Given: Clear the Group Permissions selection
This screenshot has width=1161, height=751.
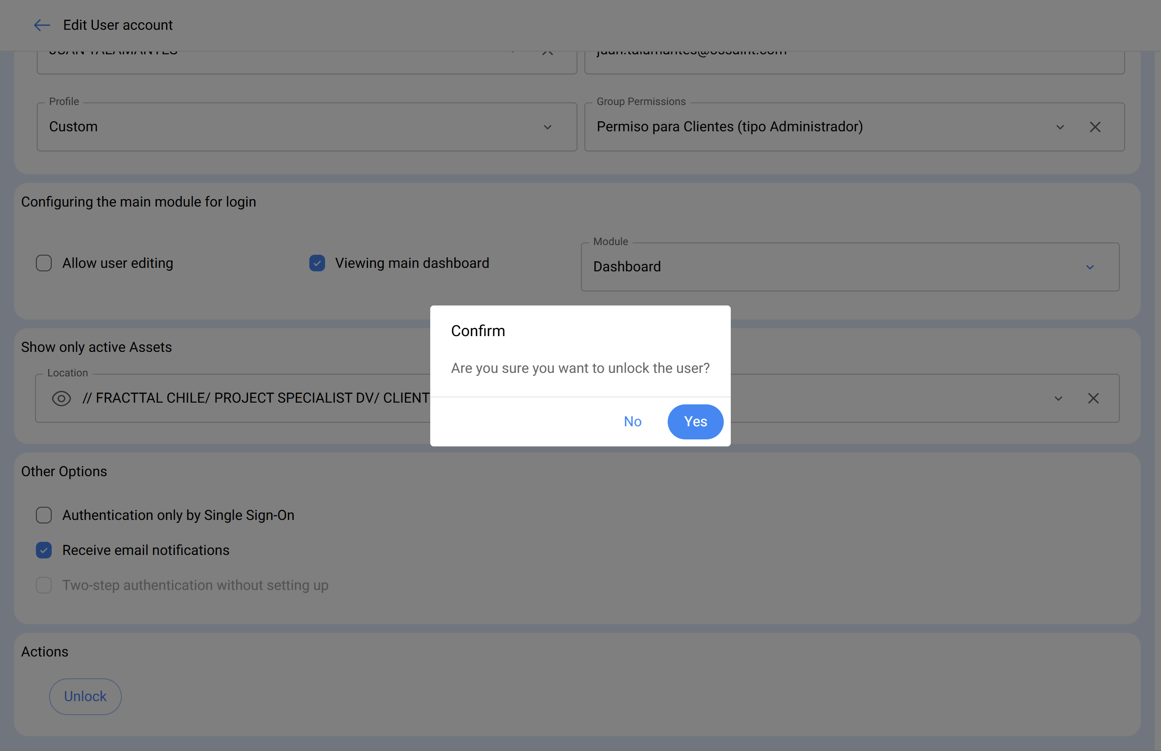Looking at the screenshot, I should click(1095, 127).
